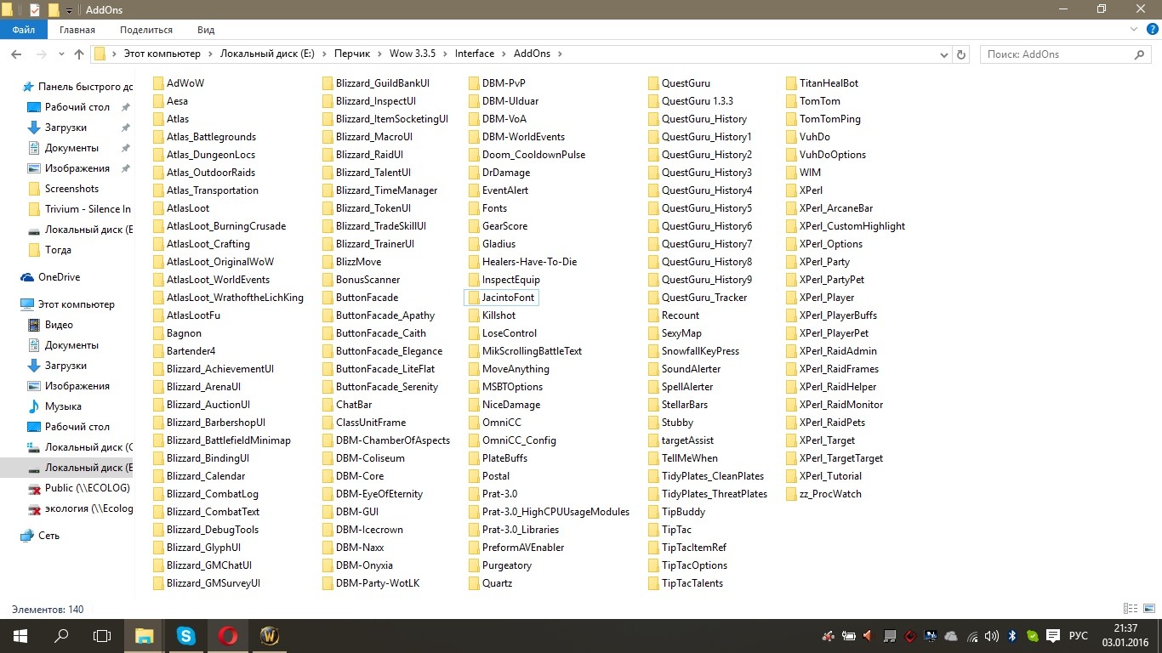
Task: Open the address bar history dropdown
Action: pos(944,54)
